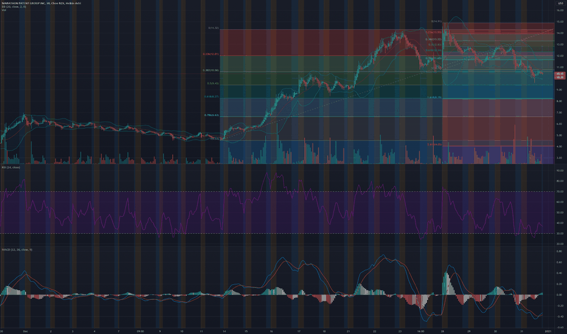
Task: Select the MACD (12, 26, close, 9) legend
Action: click(16, 250)
